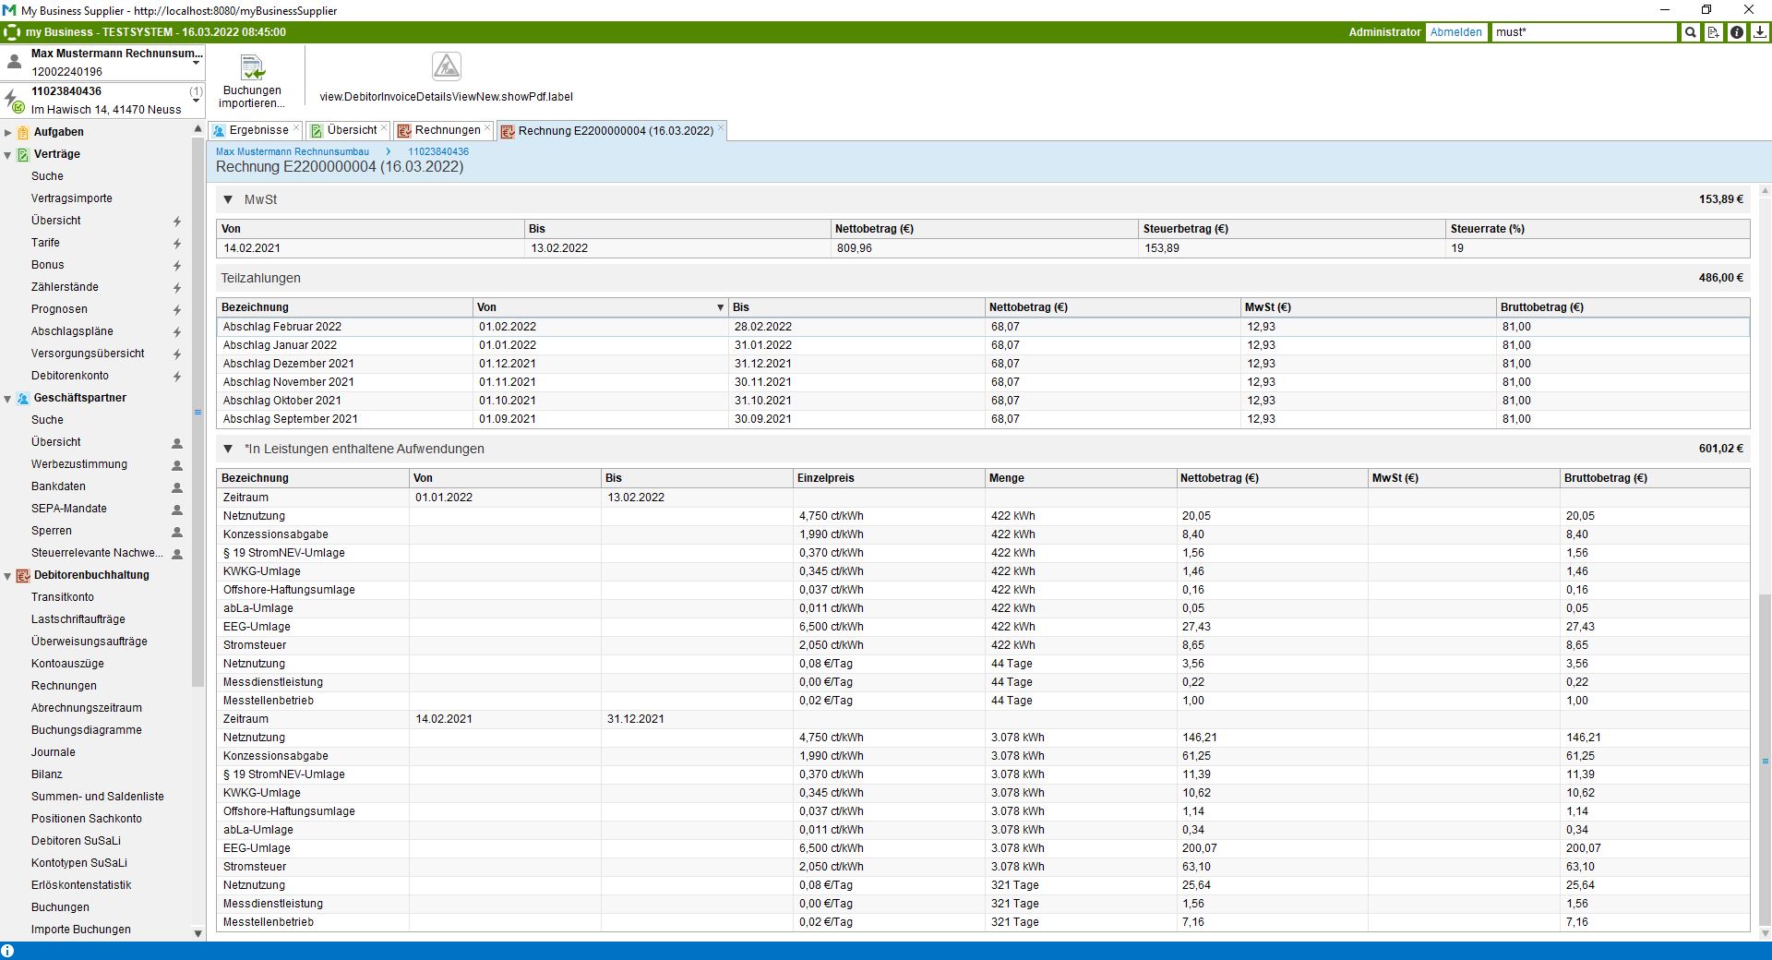Click the lightning icon next to Tarife
The image size is (1772, 960).
pos(177,244)
